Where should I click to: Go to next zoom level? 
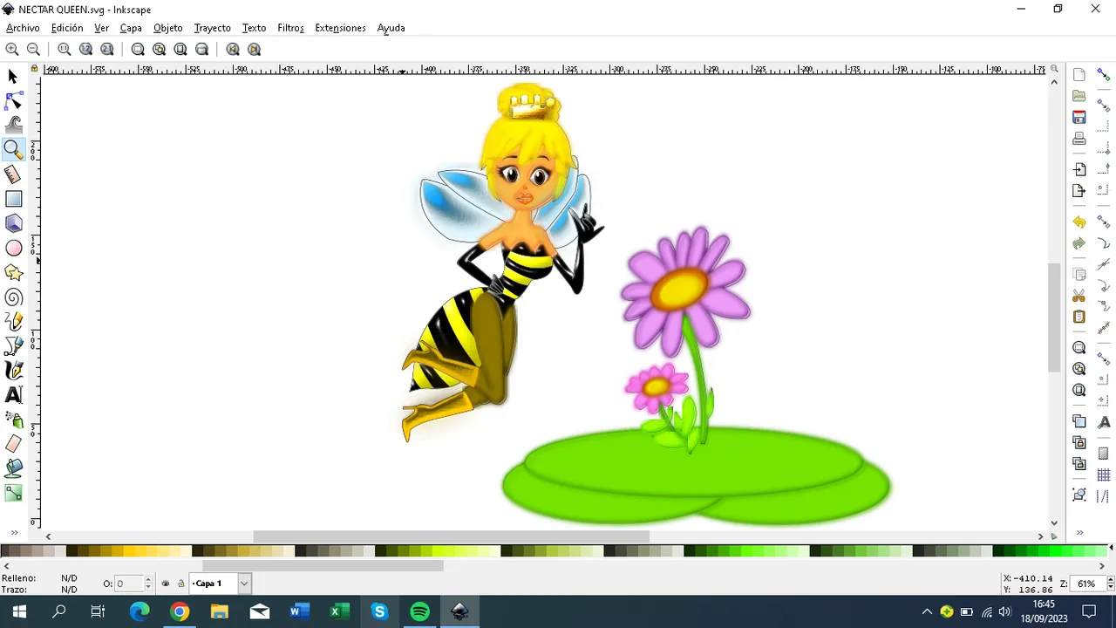(254, 50)
